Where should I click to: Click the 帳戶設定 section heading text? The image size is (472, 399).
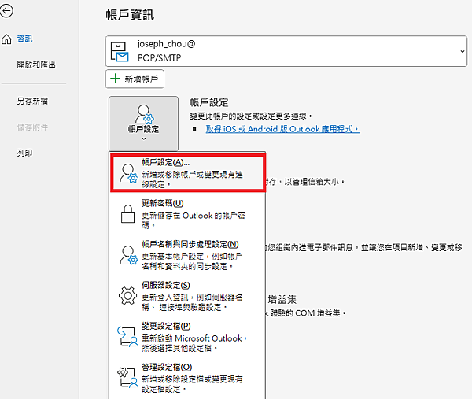(x=209, y=102)
